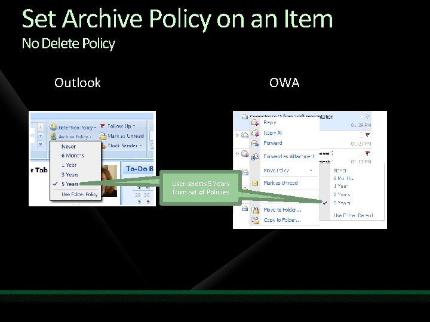Click the red flag on the 01:12 PM message

(367, 153)
